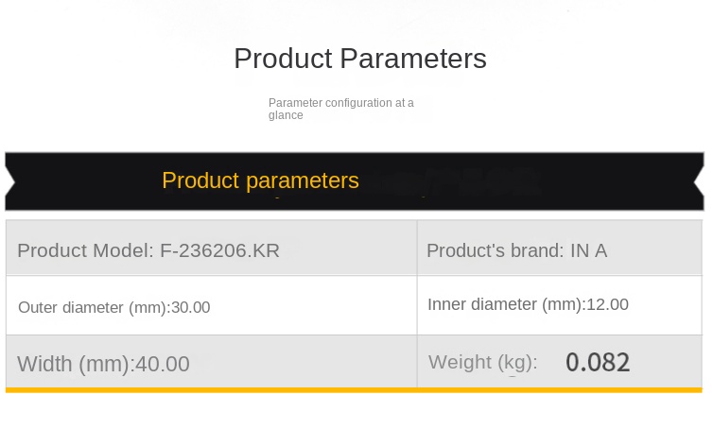This screenshot has width=714, height=429.
Task: Click the Outer diameter (mm) label
Action: tap(94, 307)
